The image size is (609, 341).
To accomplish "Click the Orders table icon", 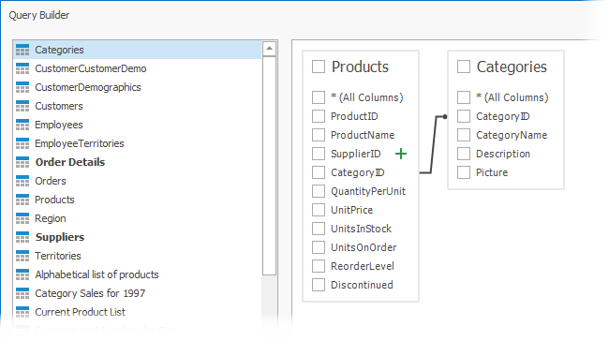I will pos(22,181).
